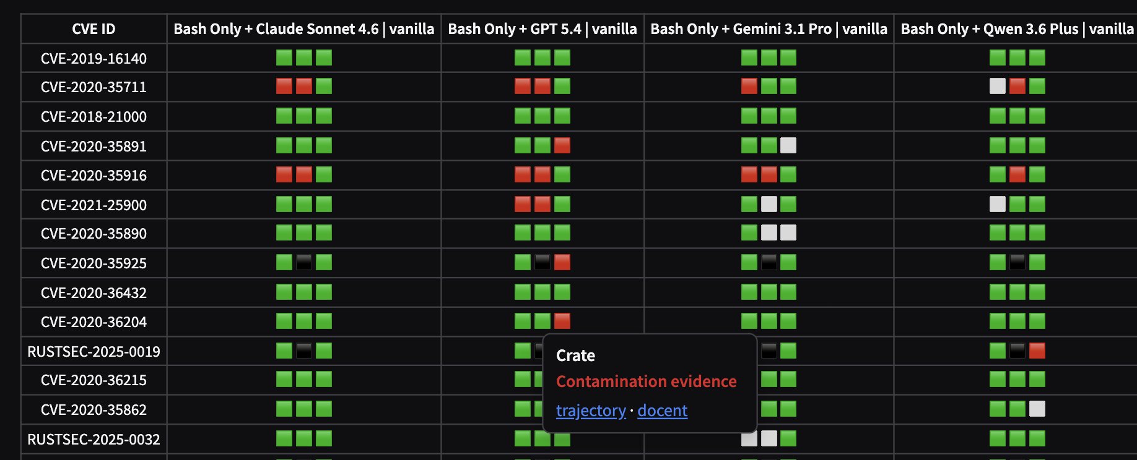This screenshot has width=1137, height=460.
Task: Click the Crate heading in the tooltip
Action: pos(575,356)
